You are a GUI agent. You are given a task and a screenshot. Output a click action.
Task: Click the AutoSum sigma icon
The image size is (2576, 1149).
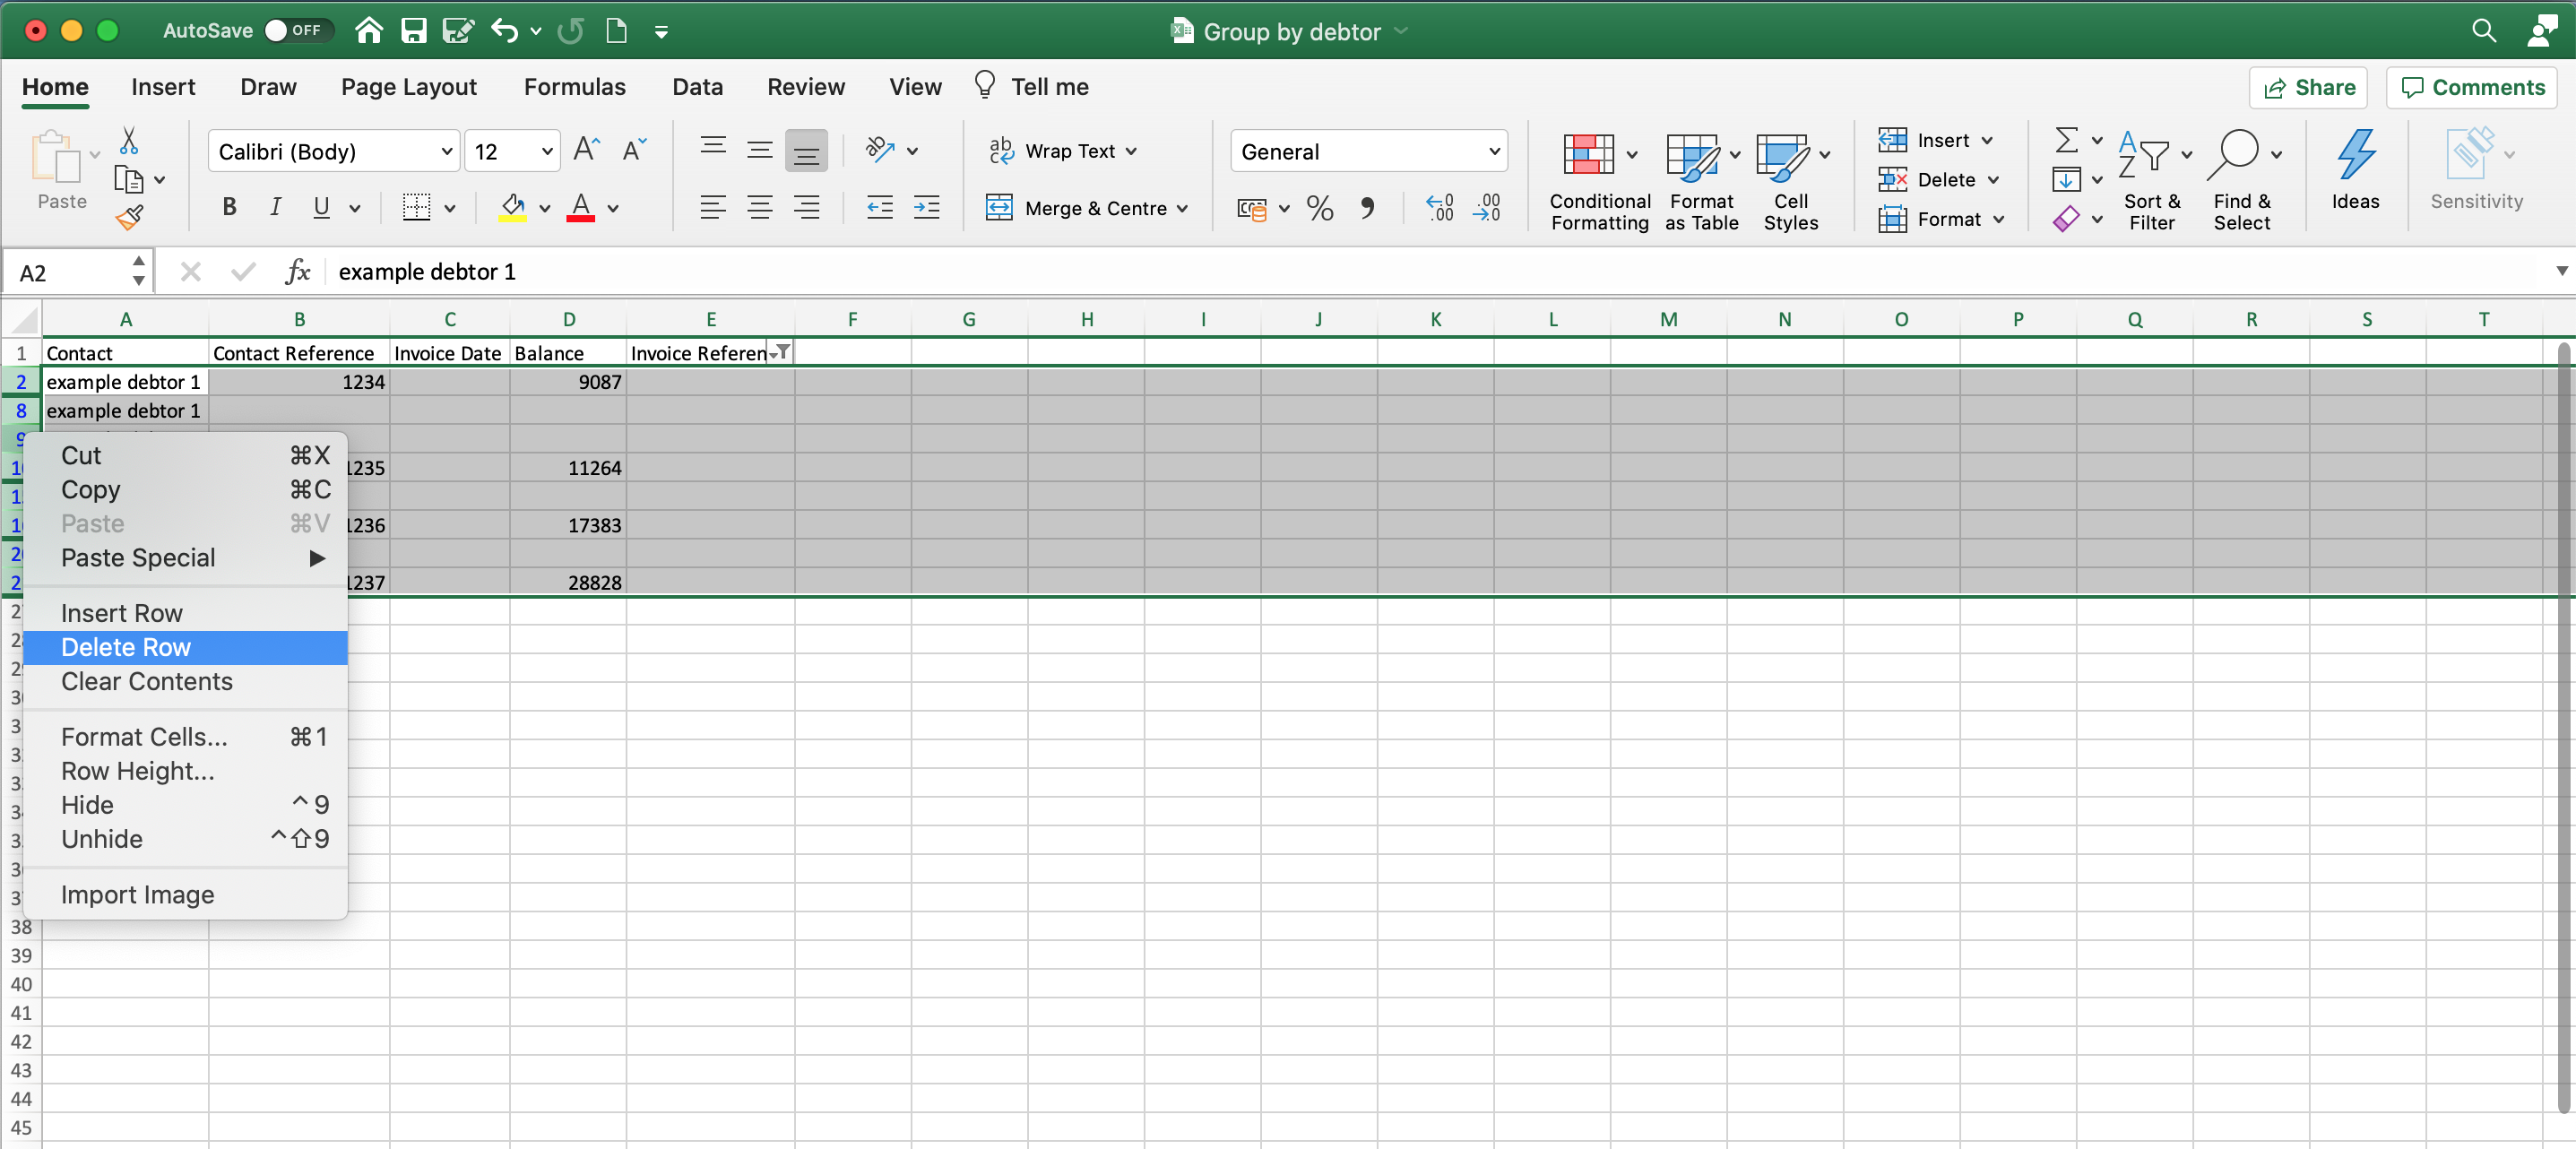[x=2066, y=140]
